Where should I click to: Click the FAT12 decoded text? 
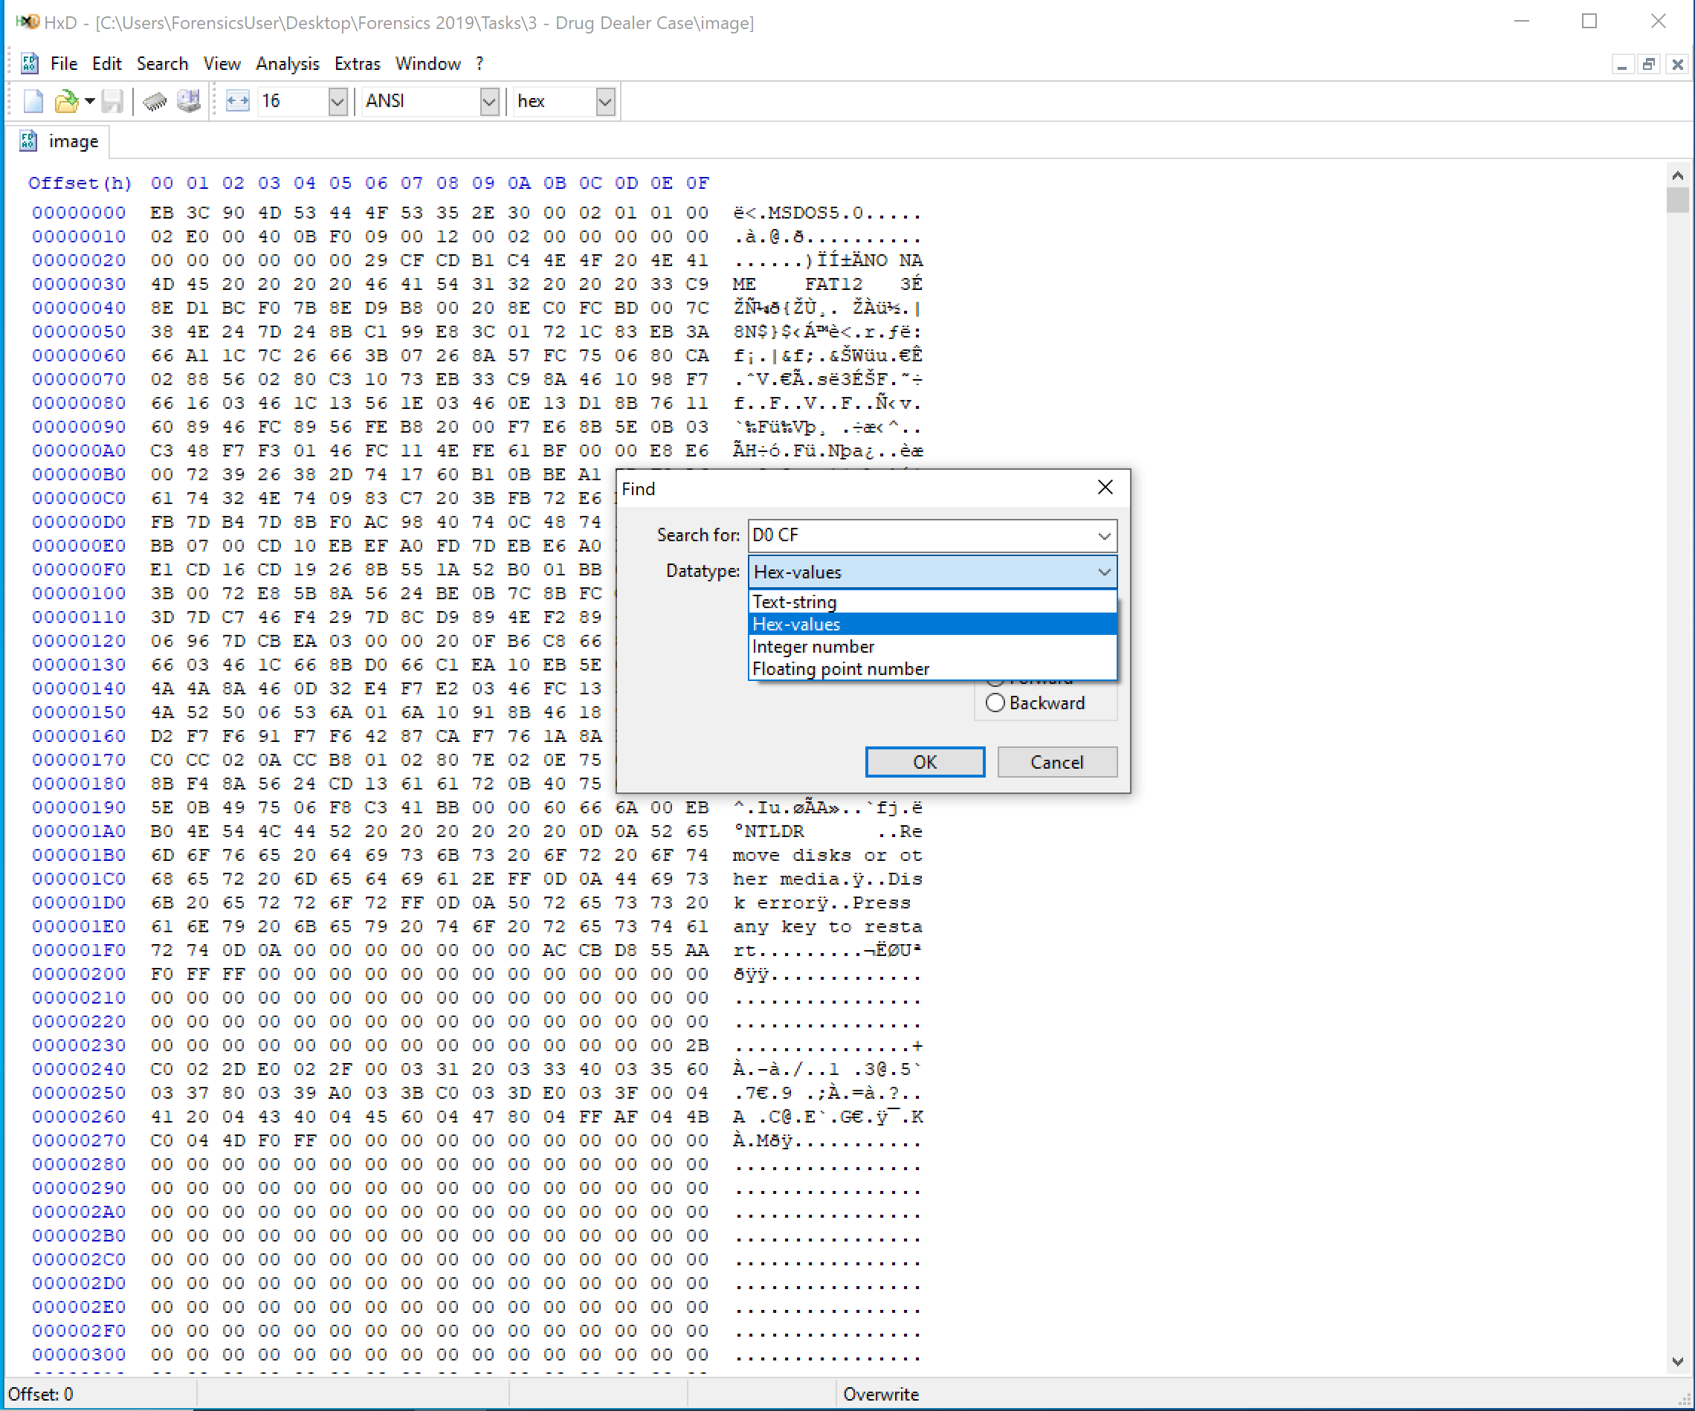[x=833, y=284]
